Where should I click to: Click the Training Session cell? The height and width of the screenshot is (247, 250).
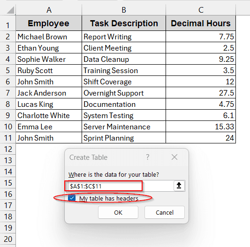(x=124, y=70)
